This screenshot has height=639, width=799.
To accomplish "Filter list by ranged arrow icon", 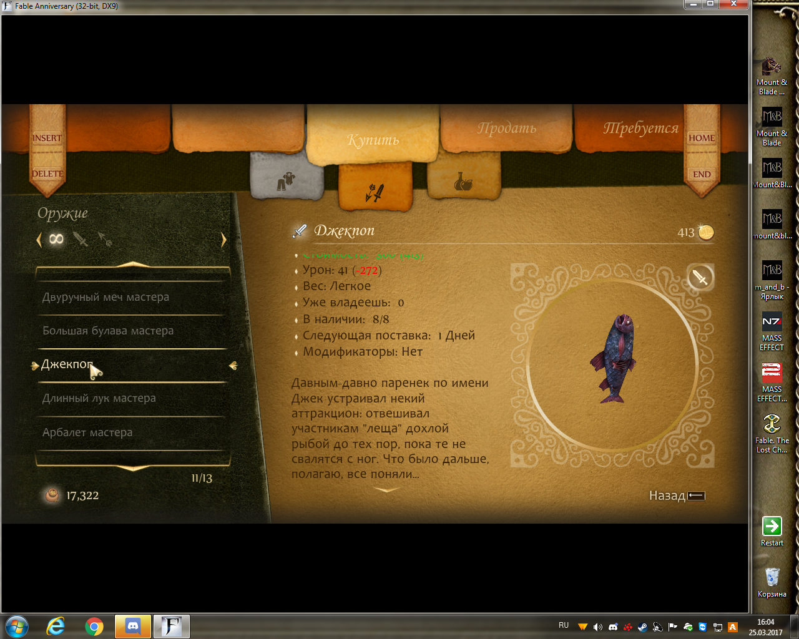I will tap(105, 239).
